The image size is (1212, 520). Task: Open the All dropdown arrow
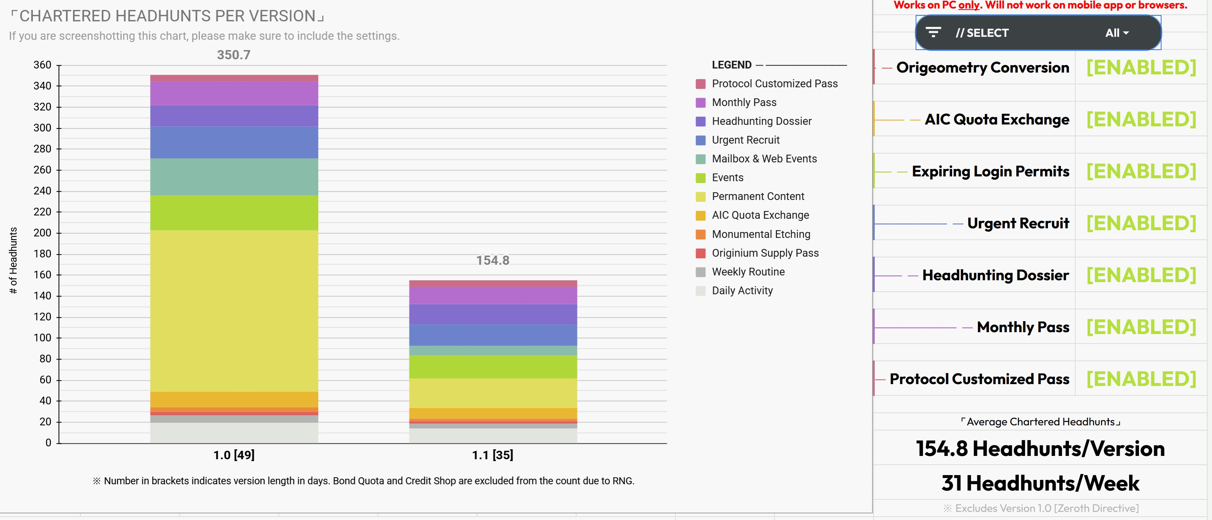click(x=1126, y=33)
